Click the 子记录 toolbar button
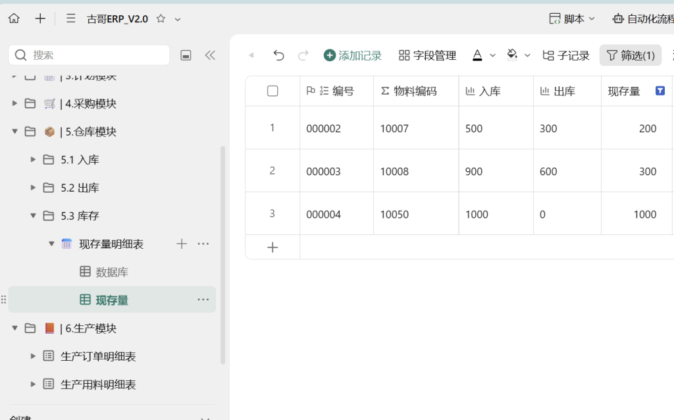Viewport: 674px width, 420px height. 565,55
